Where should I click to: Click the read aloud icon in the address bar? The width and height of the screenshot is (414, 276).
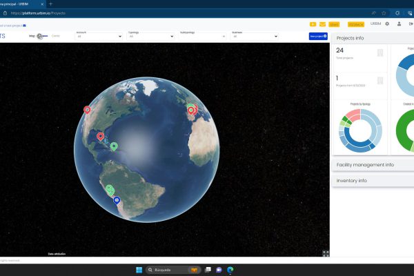(373, 13)
